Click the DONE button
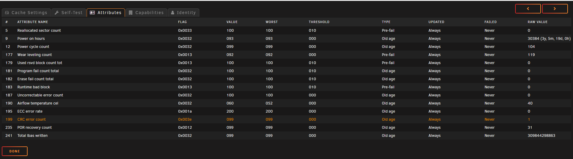 click(15, 151)
